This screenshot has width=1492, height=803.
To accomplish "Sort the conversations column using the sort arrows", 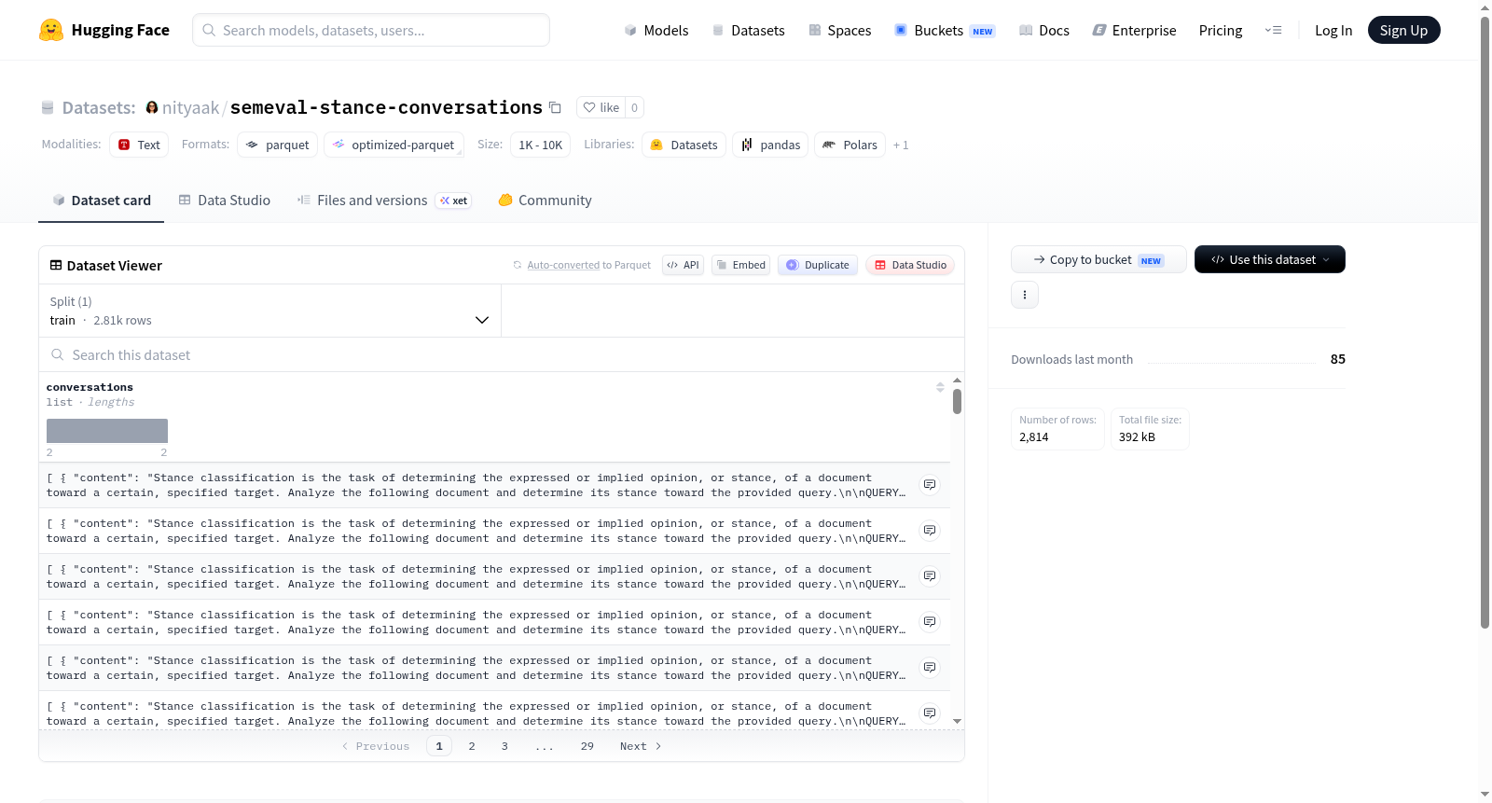I will [x=940, y=387].
